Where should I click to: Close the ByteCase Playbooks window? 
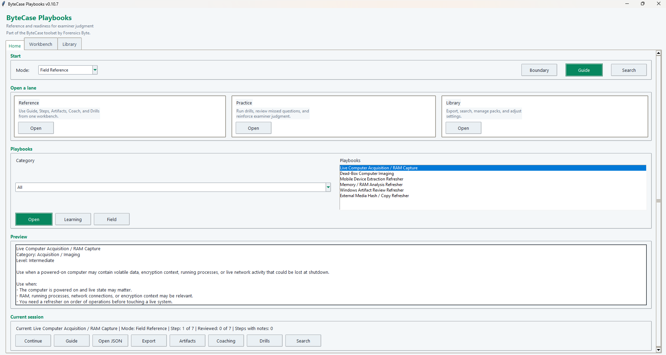coord(658,4)
